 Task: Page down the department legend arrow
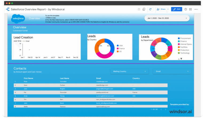(181, 59)
